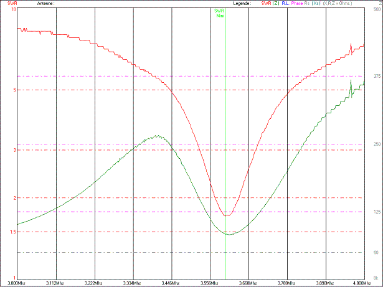This screenshot has height=287, width=383.
Task: Click the 3,222Mhz frequency axis label
Action: click(94, 283)
